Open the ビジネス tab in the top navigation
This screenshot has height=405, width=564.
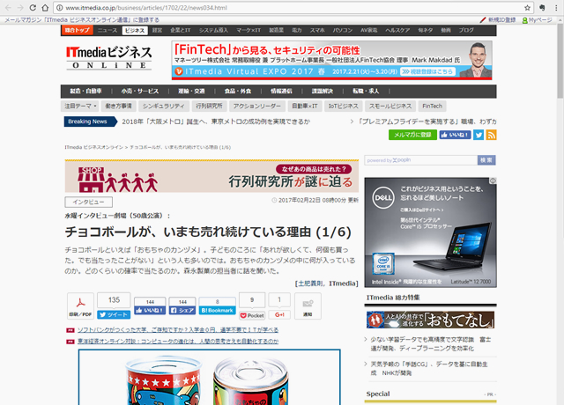coord(135,30)
